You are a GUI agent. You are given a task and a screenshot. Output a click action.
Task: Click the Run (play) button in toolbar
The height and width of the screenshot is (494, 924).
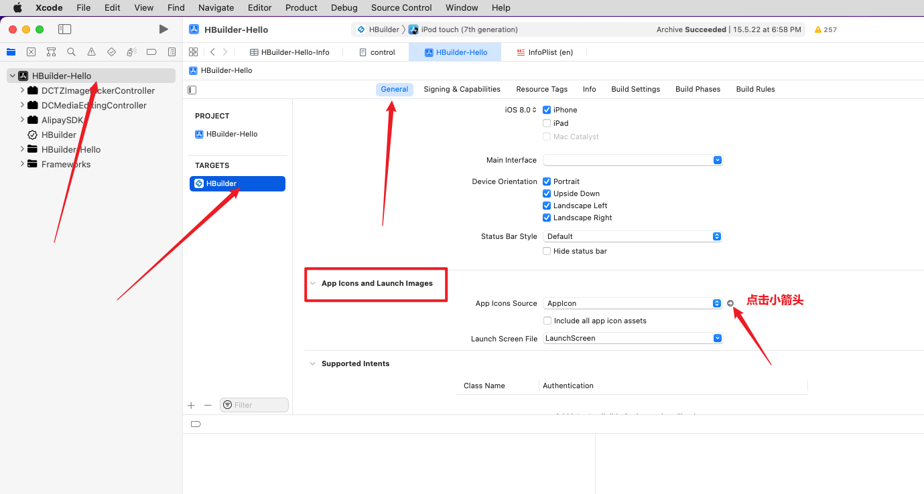pyautogui.click(x=163, y=29)
